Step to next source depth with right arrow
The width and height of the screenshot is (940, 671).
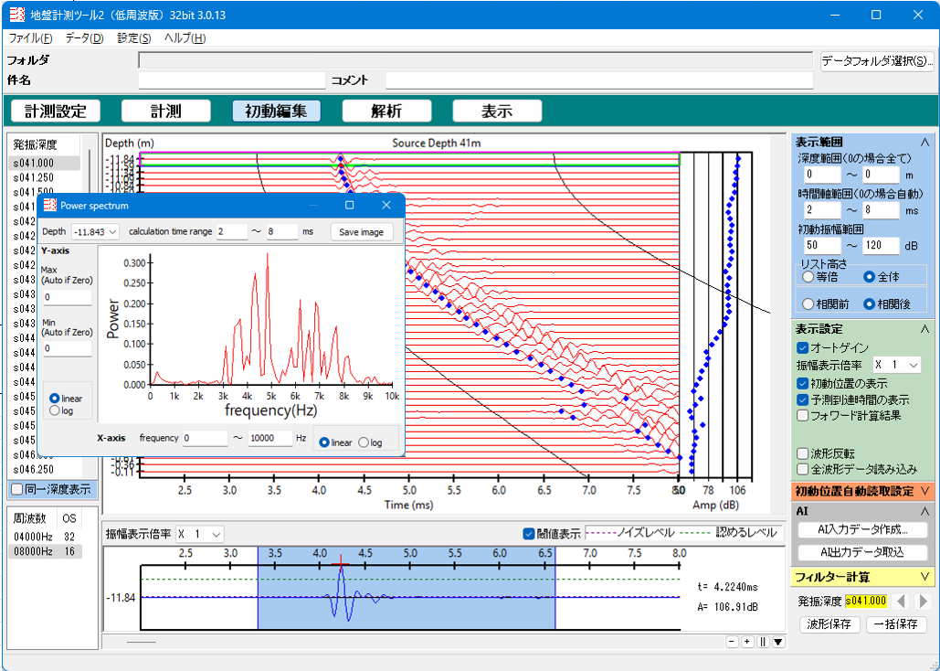click(x=924, y=601)
